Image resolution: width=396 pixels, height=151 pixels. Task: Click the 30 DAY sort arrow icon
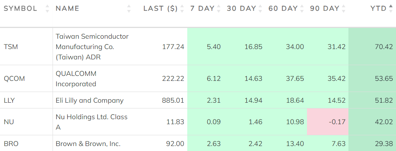click(261, 9)
